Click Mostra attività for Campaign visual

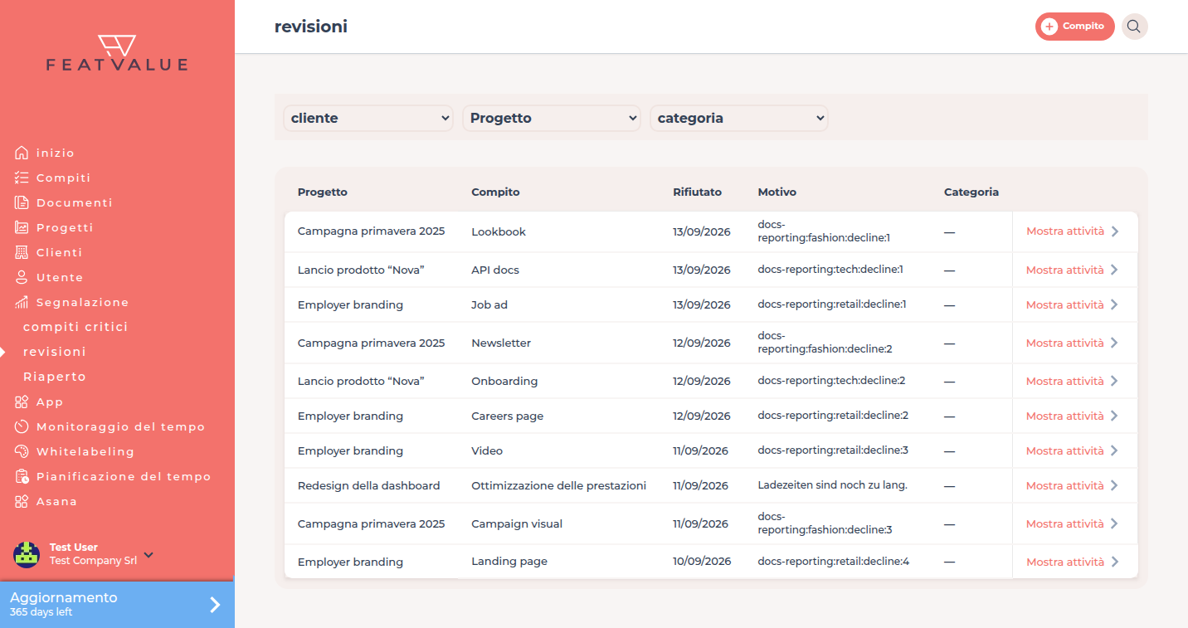[1065, 523]
